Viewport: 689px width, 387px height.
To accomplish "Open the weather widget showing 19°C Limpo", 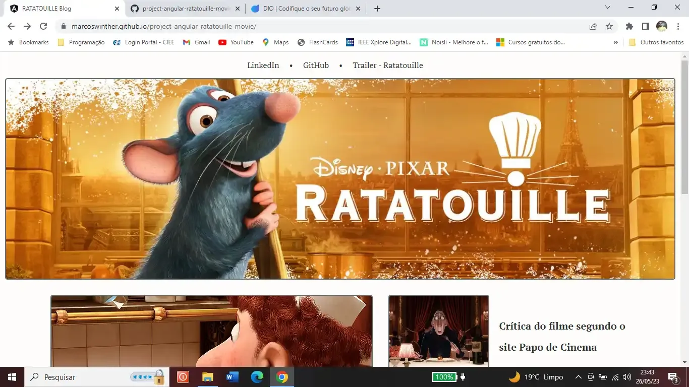I will 536,377.
